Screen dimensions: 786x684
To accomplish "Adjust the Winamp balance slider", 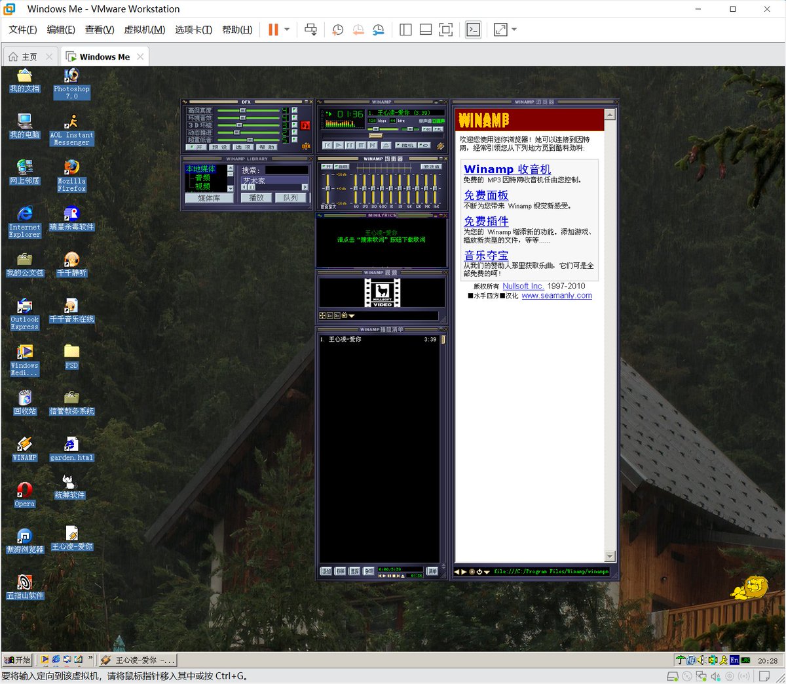I will [x=410, y=129].
